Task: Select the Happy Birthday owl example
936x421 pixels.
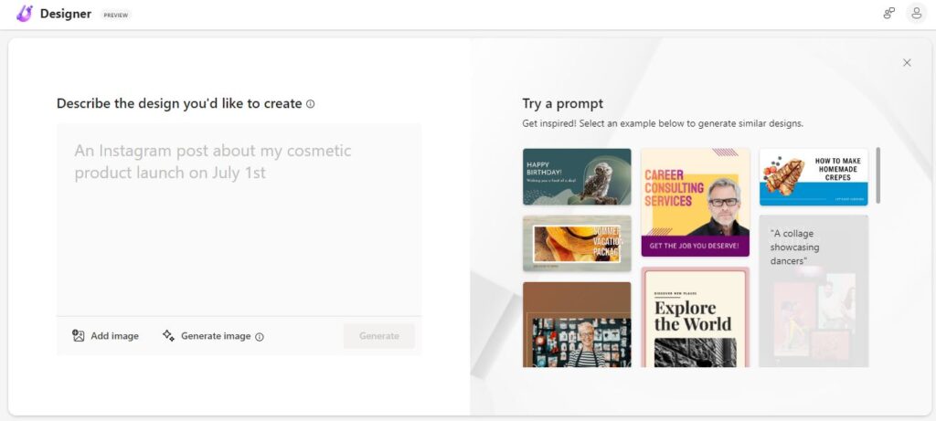Action: click(x=577, y=176)
